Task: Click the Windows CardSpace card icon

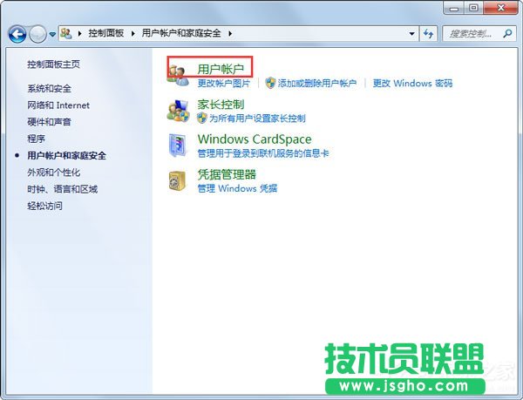Action: coord(178,146)
